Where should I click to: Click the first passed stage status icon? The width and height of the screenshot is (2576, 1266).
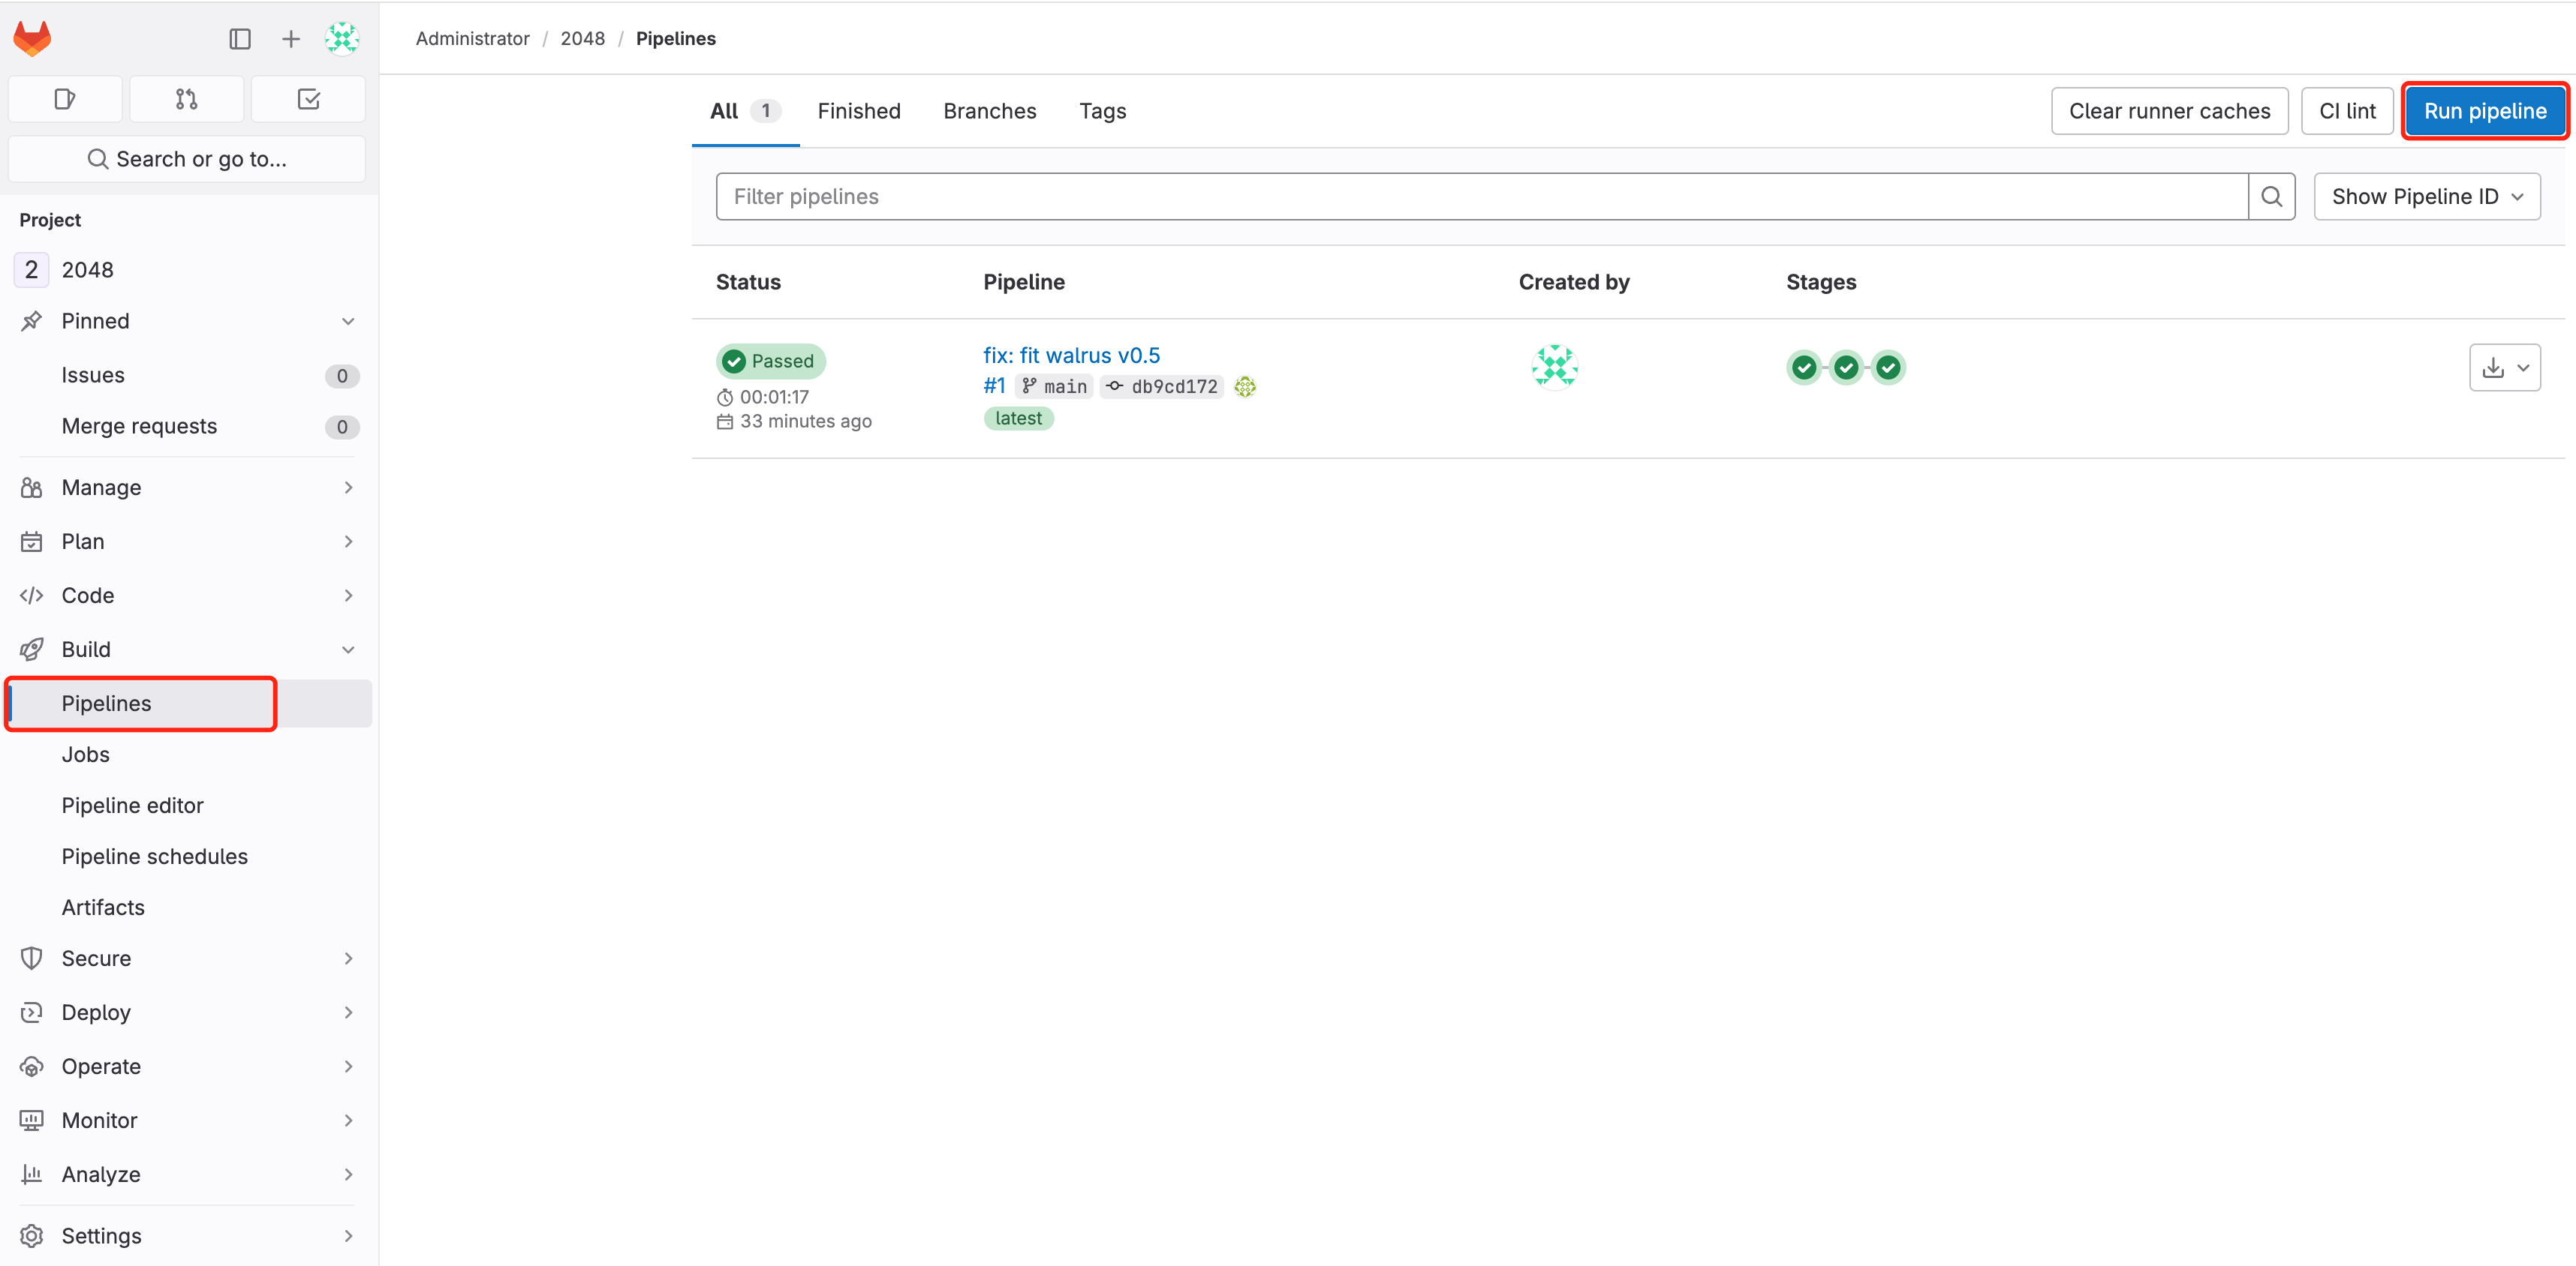[x=1804, y=367]
